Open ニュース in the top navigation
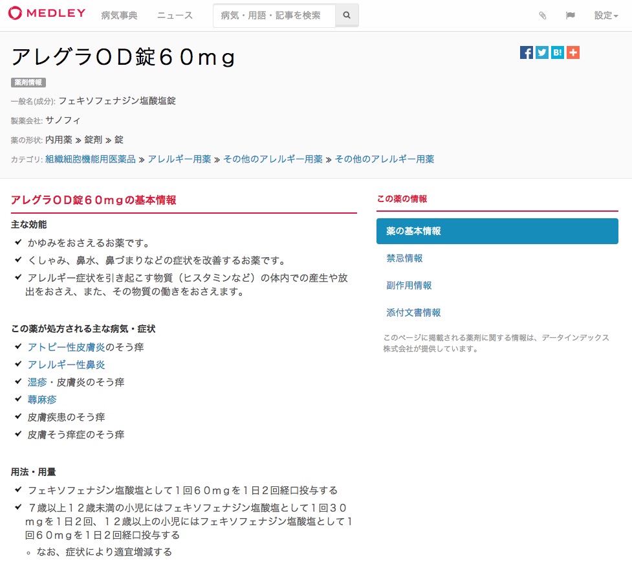 (x=175, y=16)
